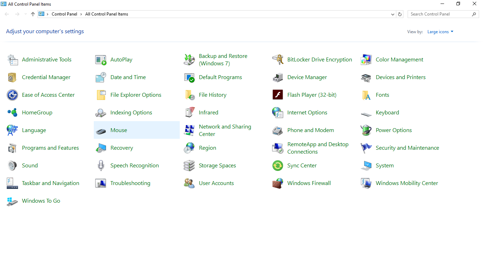Open the Administrative Tools icon
Image resolution: width=483 pixels, height=256 pixels.
[x=12, y=60]
